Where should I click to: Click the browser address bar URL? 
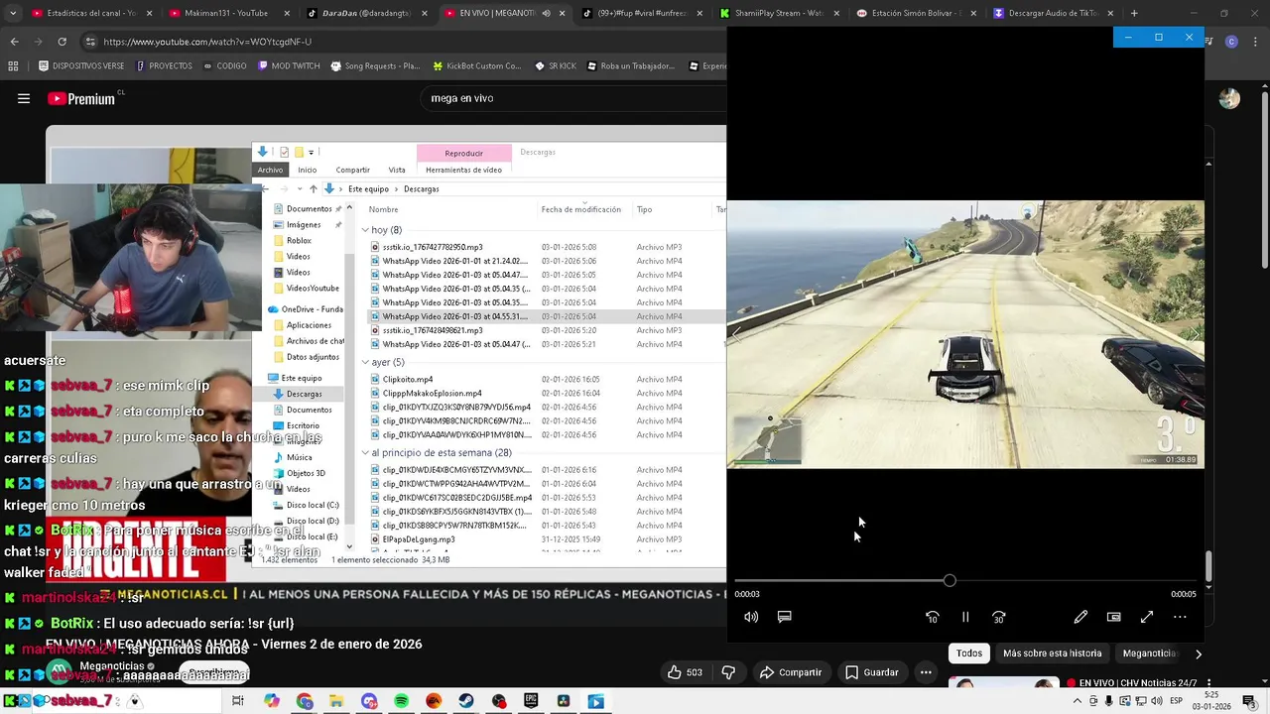click(x=207, y=42)
